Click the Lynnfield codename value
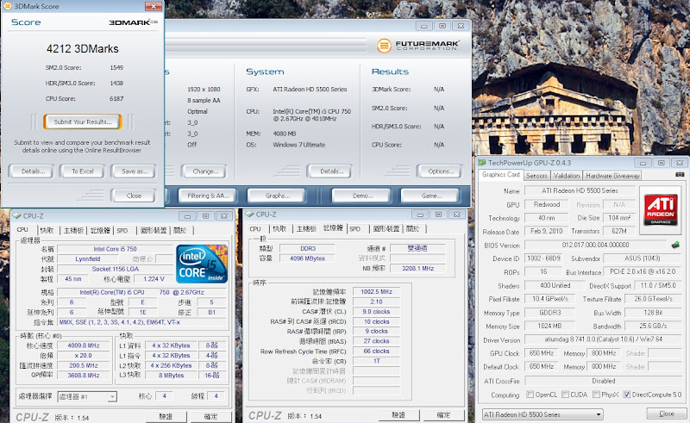Viewport: 690px width, 423px height. pyautogui.click(x=88, y=259)
